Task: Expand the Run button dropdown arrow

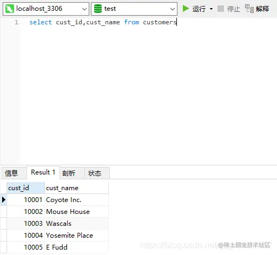Action: (211, 9)
